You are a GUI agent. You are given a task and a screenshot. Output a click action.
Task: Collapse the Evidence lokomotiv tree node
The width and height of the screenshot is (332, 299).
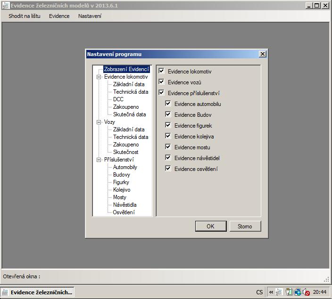(x=99, y=77)
